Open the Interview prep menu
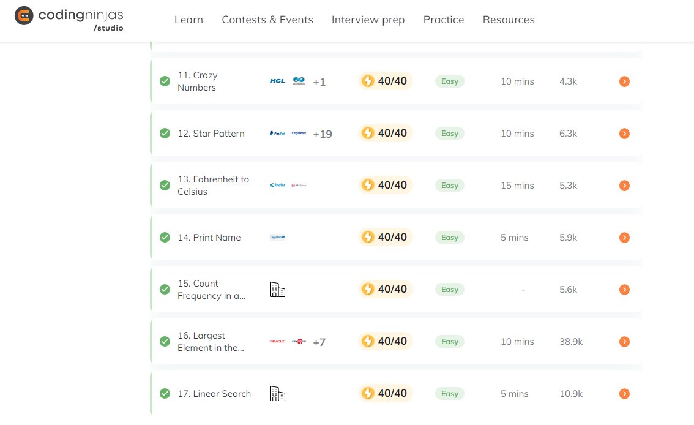Image resolution: width=694 pixels, height=425 pixels. coord(368,20)
